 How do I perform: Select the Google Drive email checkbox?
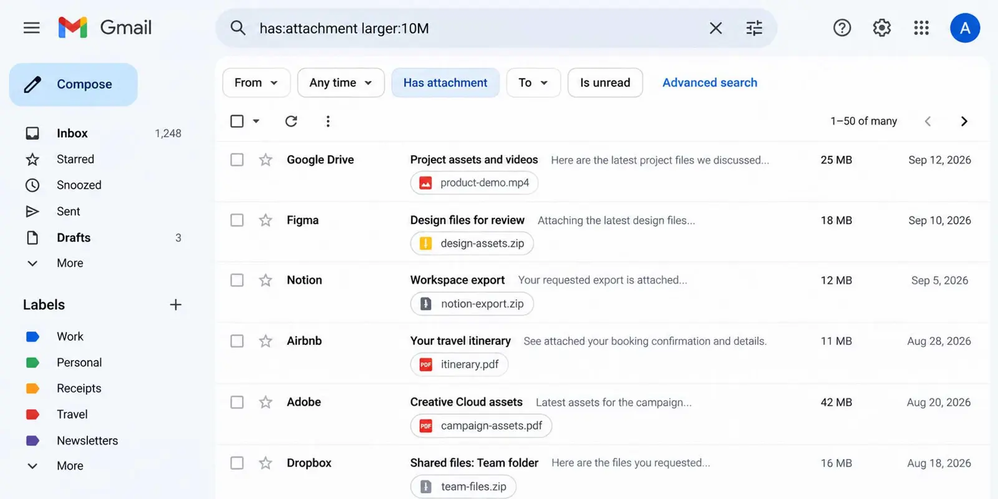click(x=237, y=160)
